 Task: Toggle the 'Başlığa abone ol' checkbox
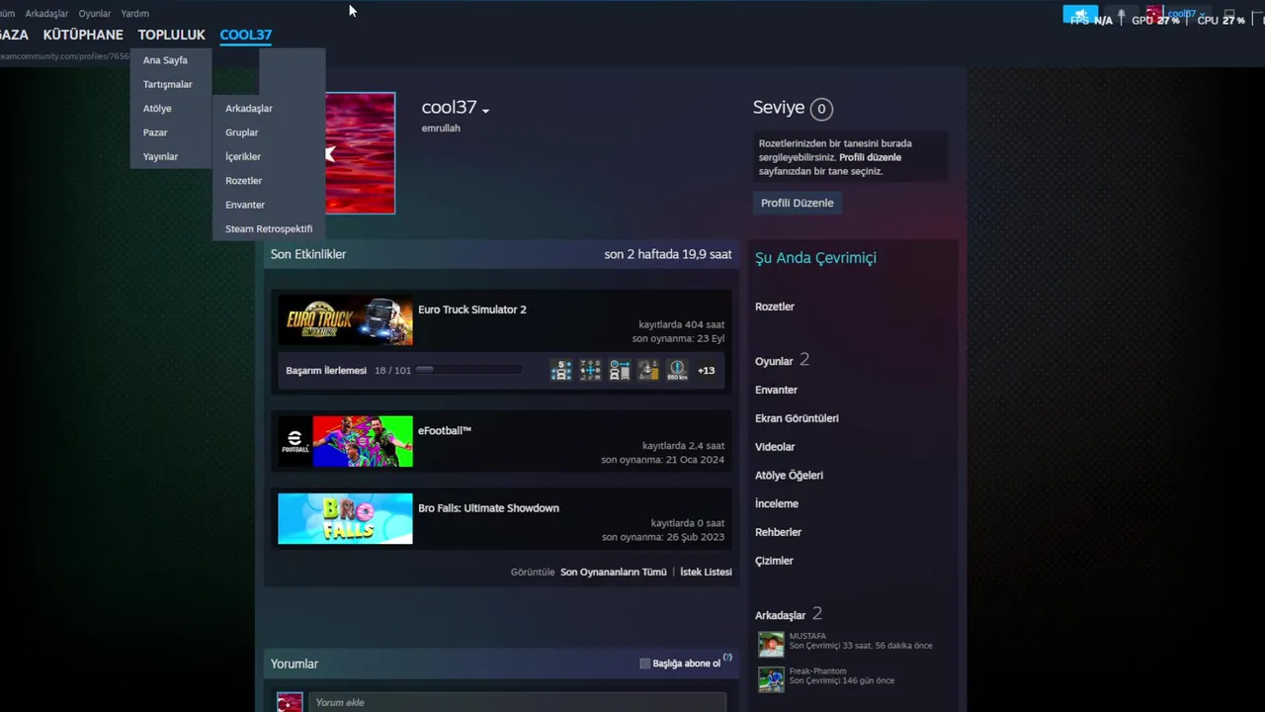coord(645,664)
